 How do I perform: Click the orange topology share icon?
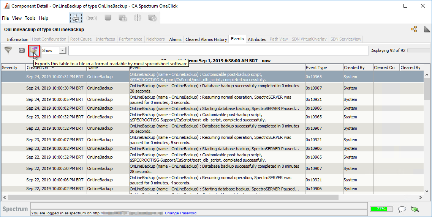coord(414,29)
